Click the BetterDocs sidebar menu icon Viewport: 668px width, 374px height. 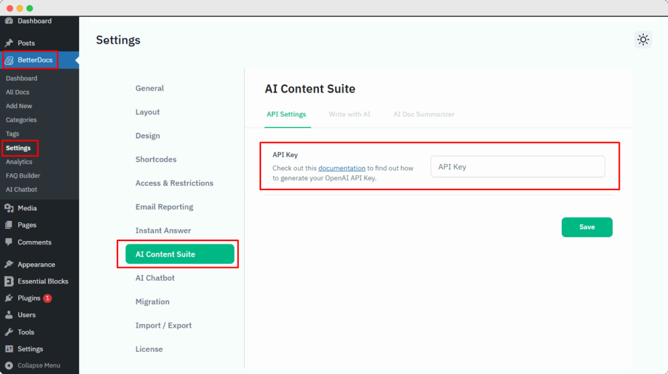click(9, 61)
